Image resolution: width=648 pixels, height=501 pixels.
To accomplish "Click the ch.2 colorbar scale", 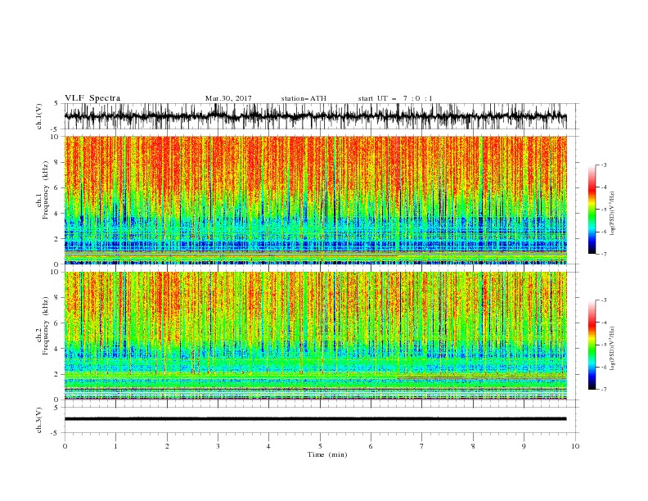I will click(592, 345).
